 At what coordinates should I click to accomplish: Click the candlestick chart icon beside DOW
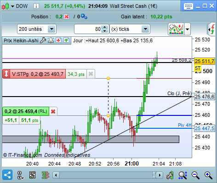click(5, 6)
